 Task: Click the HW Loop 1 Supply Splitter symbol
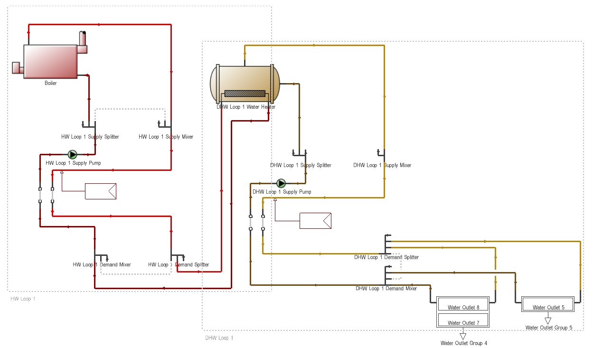tap(90, 125)
